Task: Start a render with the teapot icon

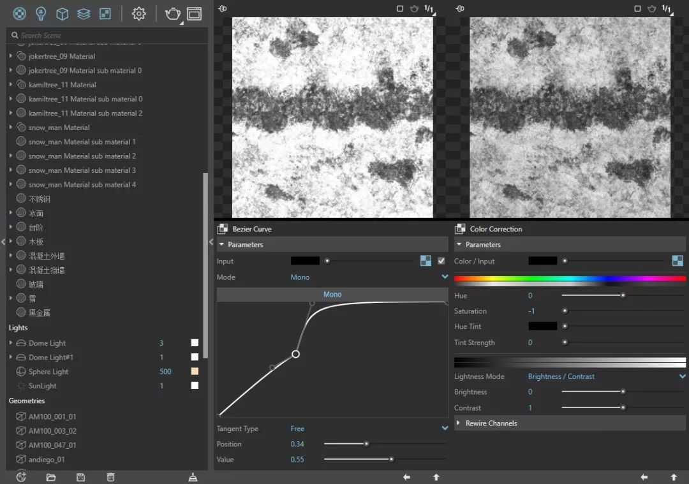Action: coord(172,13)
